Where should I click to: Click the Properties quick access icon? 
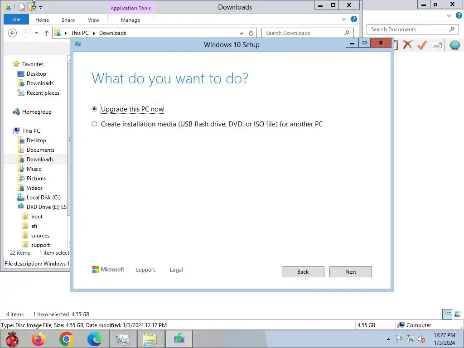click(x=22, y=7)
